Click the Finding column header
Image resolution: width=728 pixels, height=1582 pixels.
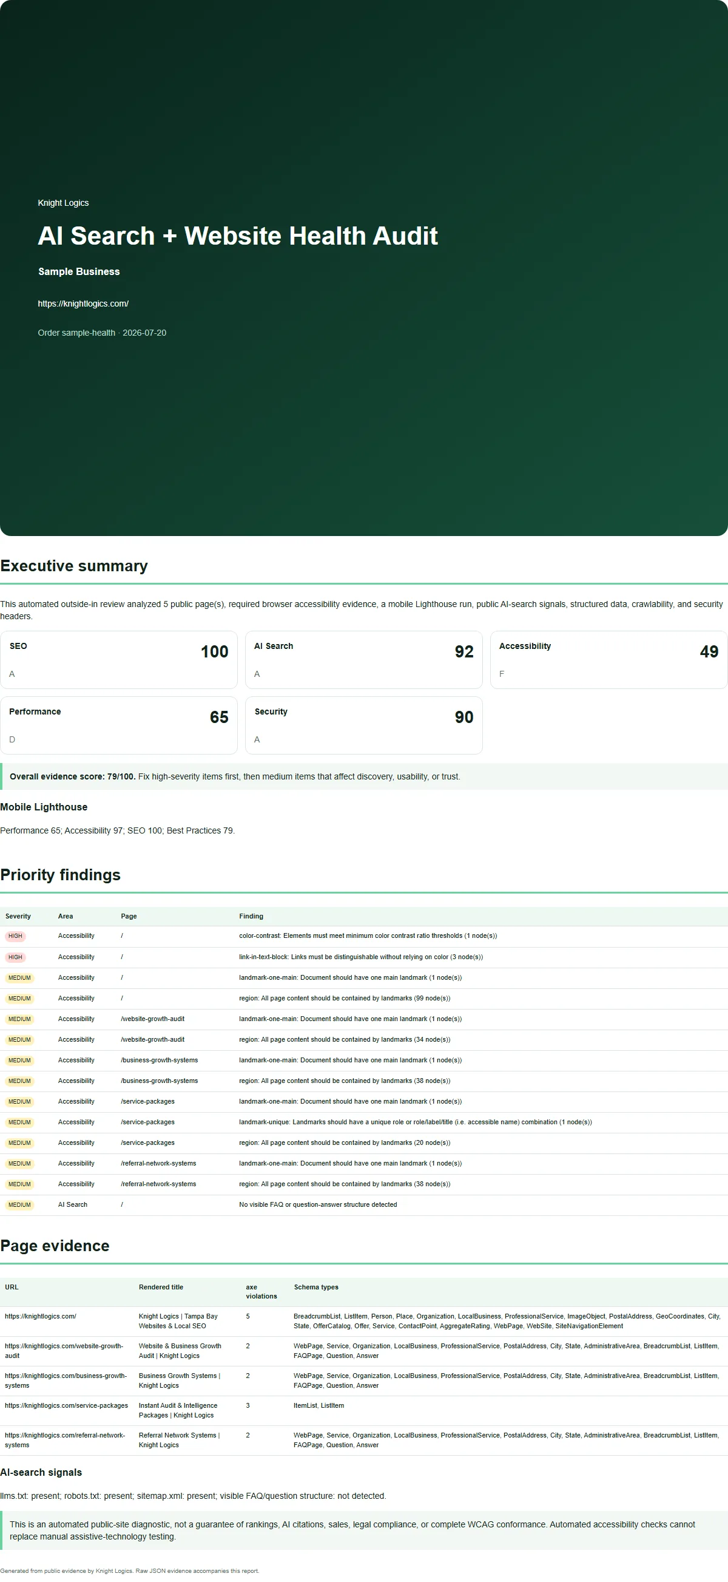click(x=251, y=916)
